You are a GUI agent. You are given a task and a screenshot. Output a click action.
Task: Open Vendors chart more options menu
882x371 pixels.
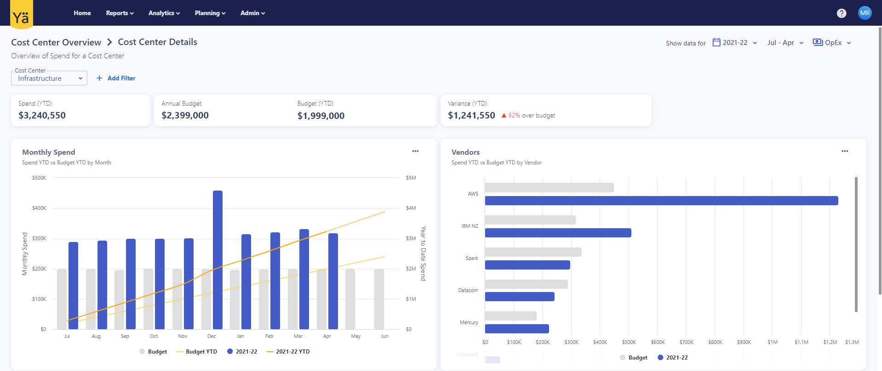(844, 151)
